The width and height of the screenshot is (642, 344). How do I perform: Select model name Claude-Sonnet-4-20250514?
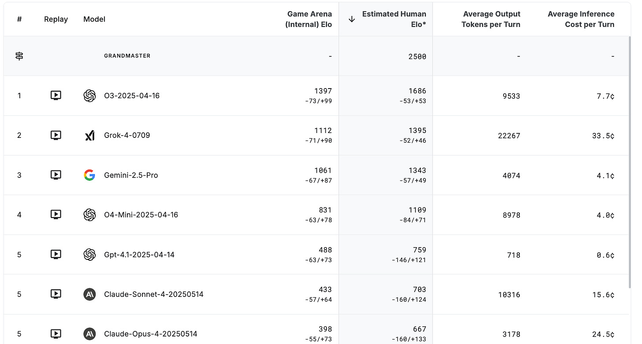[x=154, y=294]
